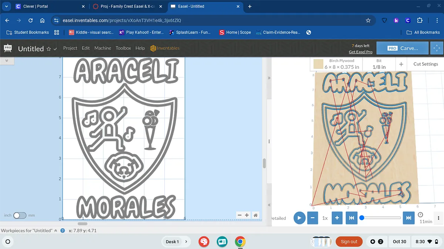Expand the Workpieces for Untitled panel

click(x=56, y=231)
